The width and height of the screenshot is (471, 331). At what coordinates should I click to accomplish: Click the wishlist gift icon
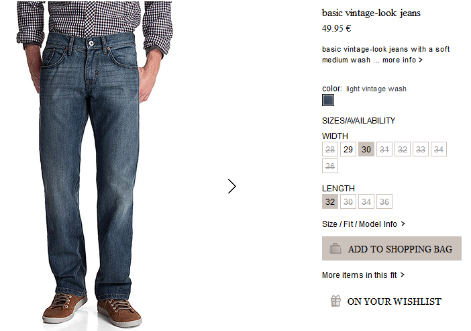pos(336,301)
